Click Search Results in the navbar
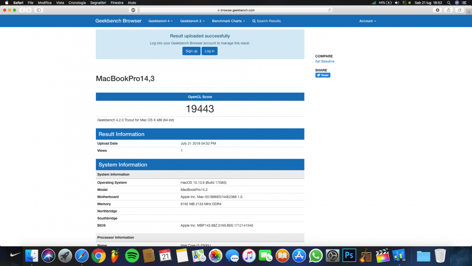 click(266, 21)
